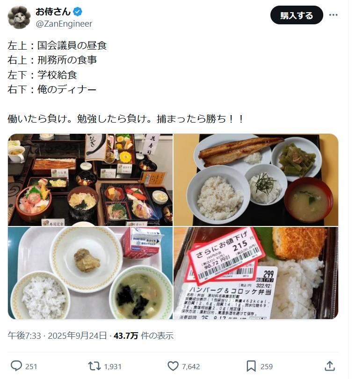Image resolution: width=356 pixels, height=379 pixels.
Task: Click the 午後7:33 2025年9月24日 timestamp
Action: click(x=57, y=335)
